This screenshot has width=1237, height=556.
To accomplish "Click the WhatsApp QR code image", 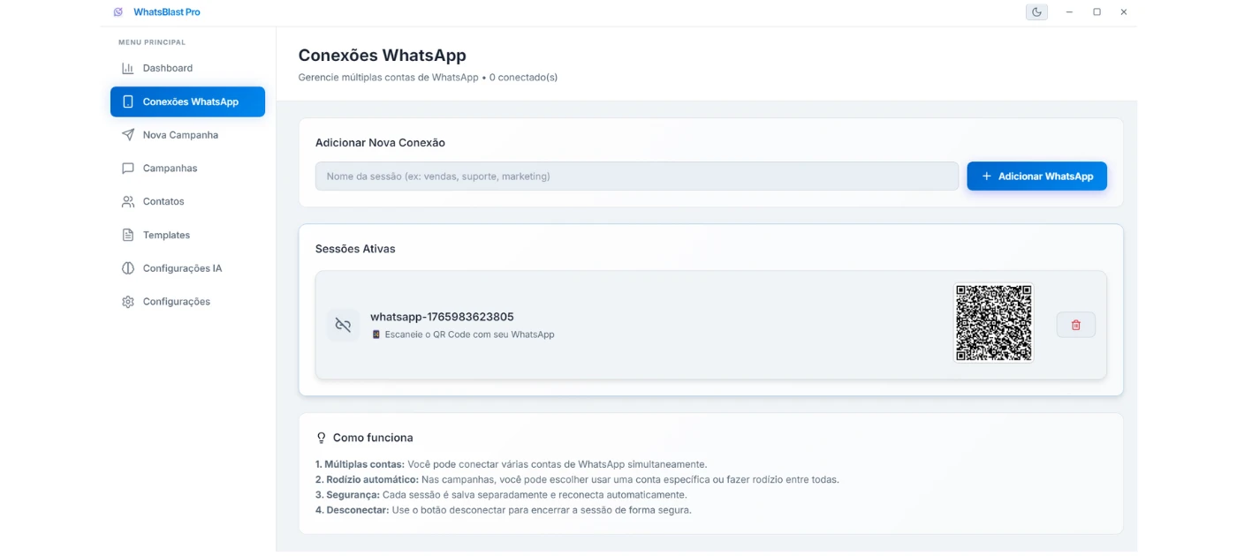I will 993,323.
